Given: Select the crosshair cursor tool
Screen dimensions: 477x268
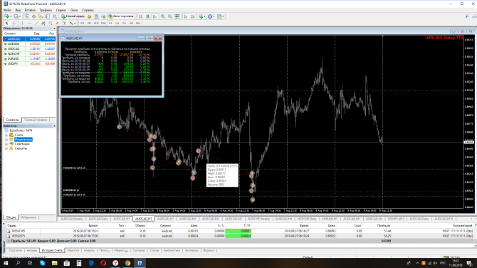Looking at the screenshot, I should (14, 23).
